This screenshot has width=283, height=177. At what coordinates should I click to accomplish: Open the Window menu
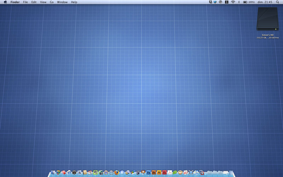coord(62,2)
